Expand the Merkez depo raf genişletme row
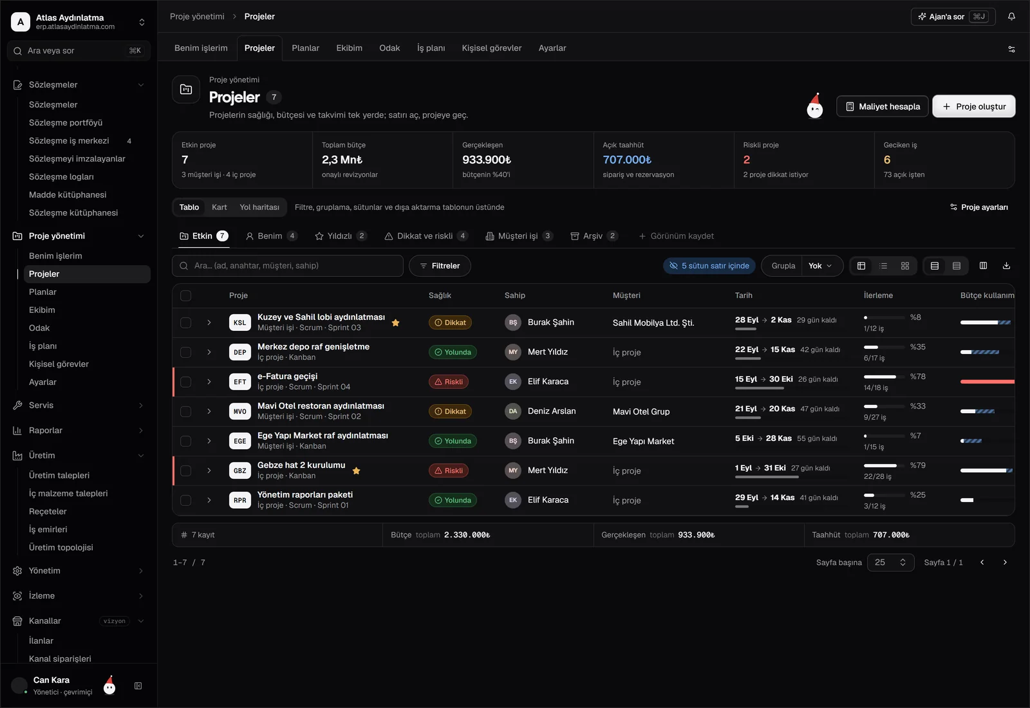Screen dimensions: 1030x708 pos(209,352)
